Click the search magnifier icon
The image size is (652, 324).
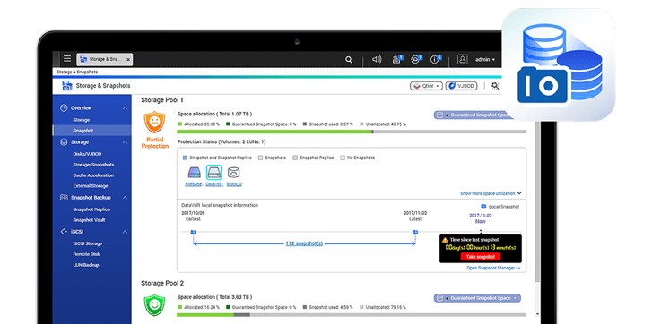click(x=349, y=60)
